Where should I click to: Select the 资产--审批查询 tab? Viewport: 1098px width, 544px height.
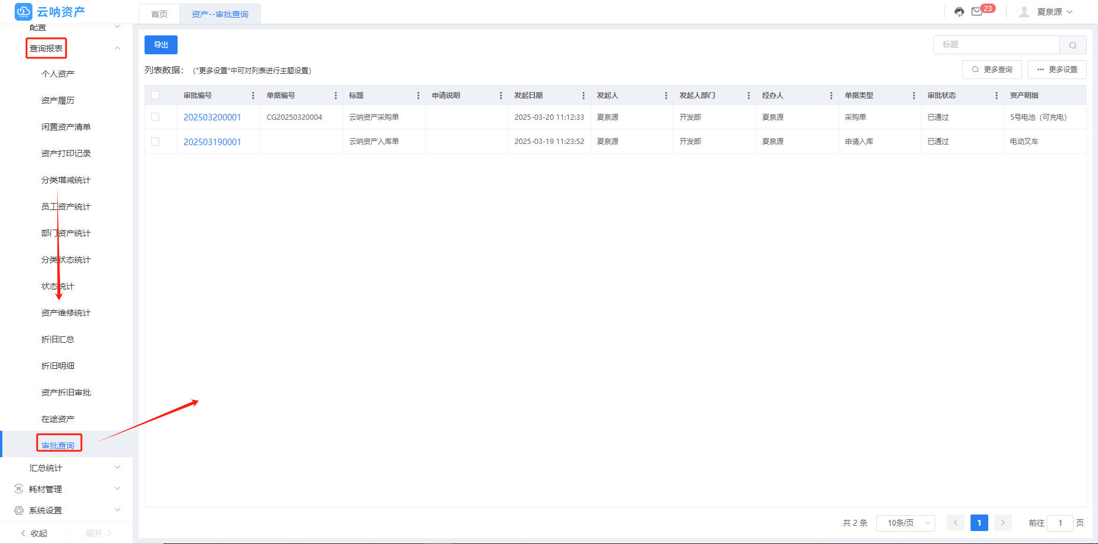point(220,14)
